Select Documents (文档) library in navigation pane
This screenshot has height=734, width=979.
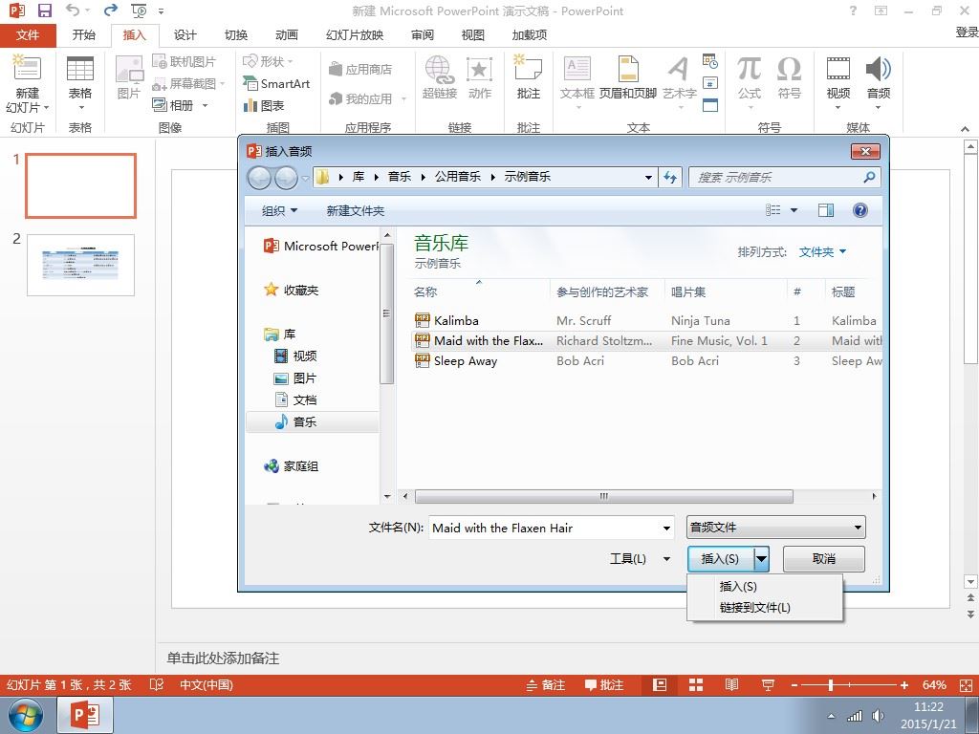click(296, 399)
